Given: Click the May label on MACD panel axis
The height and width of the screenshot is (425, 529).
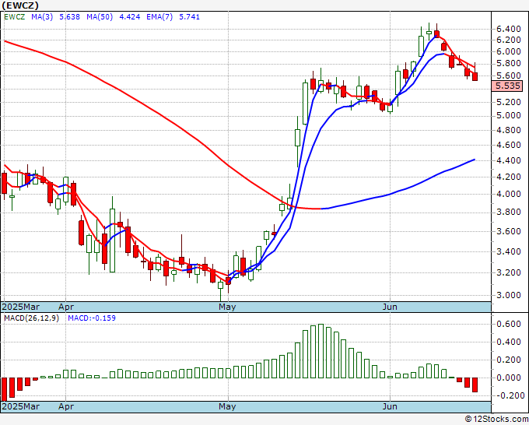Looking at the screenshot, I should tap(227, 406).
